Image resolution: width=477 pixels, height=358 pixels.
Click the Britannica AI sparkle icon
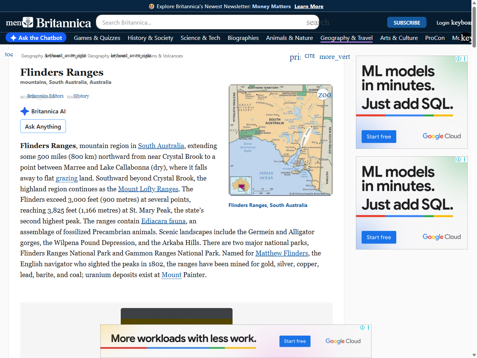[x=25, y=111]
